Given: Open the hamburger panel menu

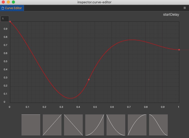Looking at the screenshot, I should pos(184,8).
